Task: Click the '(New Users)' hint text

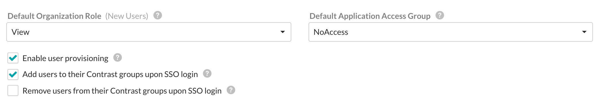Action: [127, 16]
